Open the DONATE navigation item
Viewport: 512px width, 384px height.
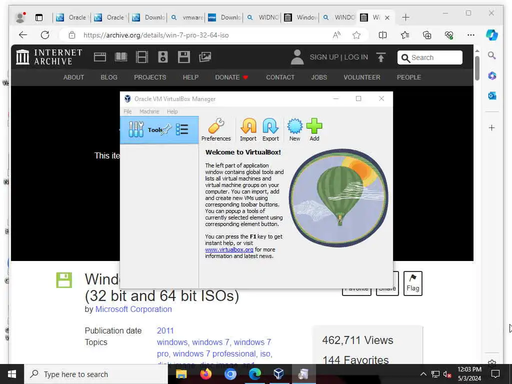[x=231, y=77]
